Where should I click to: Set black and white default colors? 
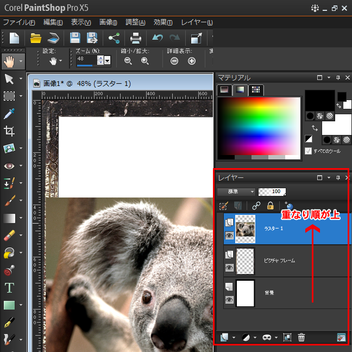[x=309, y=139]
